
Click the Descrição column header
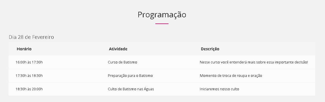coord(210,49)
